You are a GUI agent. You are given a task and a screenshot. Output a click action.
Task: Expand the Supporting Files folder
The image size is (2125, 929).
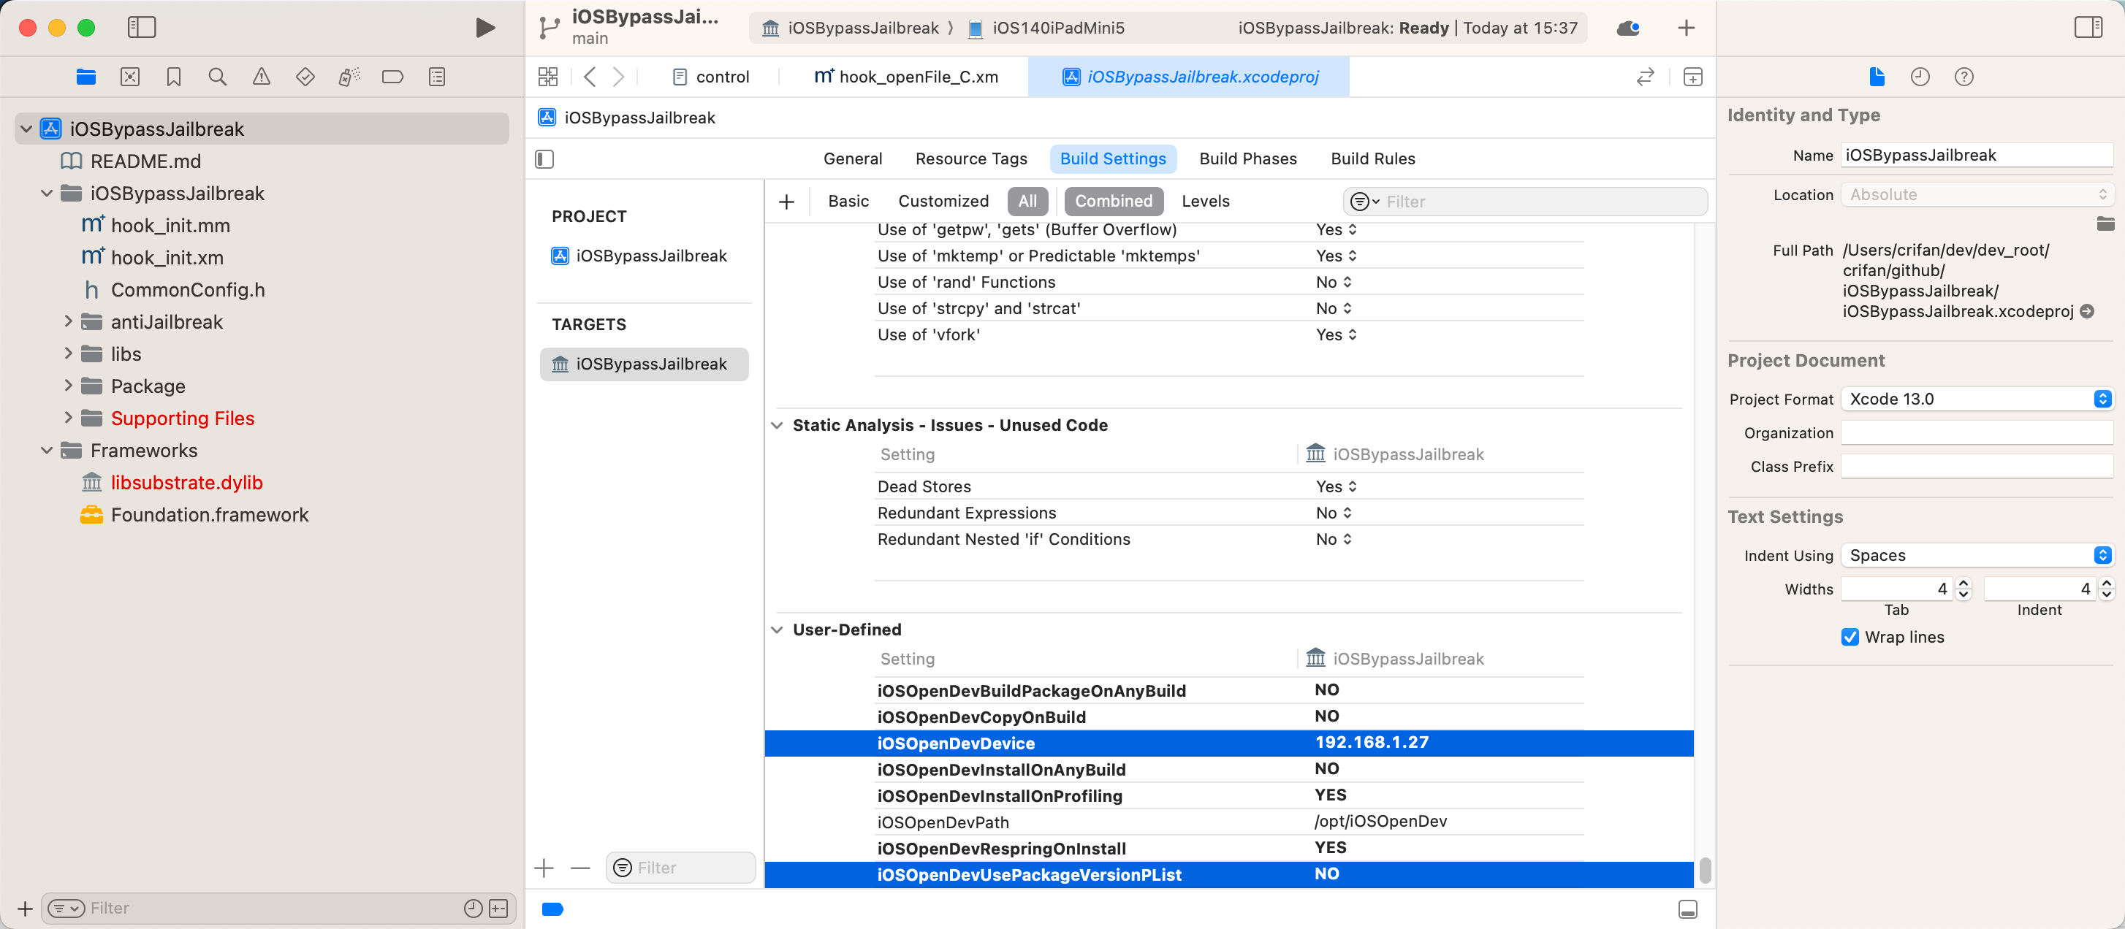[x=69, y=418]
